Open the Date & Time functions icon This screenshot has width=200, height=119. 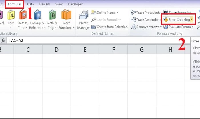tap(23, 15)
